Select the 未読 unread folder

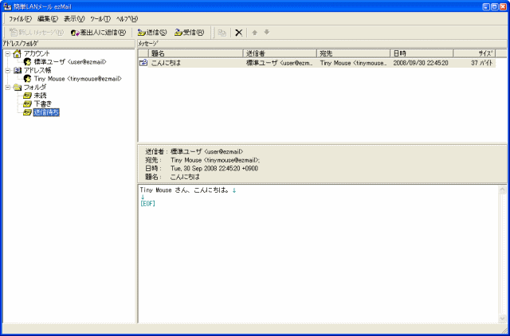pos(40,96)
